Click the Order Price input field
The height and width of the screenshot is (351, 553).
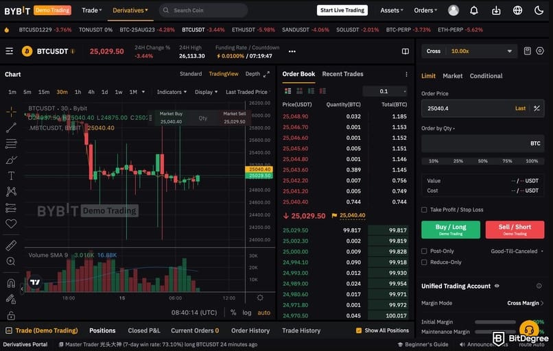[x=482, y=108]
